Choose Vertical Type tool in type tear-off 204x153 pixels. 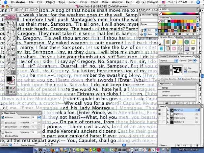pyautogui.click(x=27, y=10)
